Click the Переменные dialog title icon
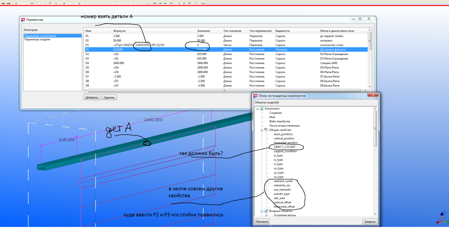This screenshot has width=449, height=232. click(x=23, y=20)
